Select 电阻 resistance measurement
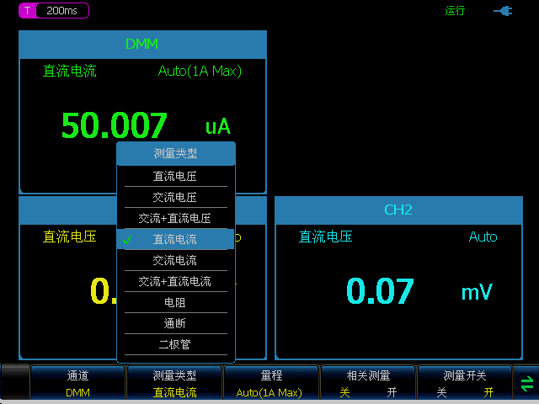This screenshot has width=539, height=404. [175, 303]
